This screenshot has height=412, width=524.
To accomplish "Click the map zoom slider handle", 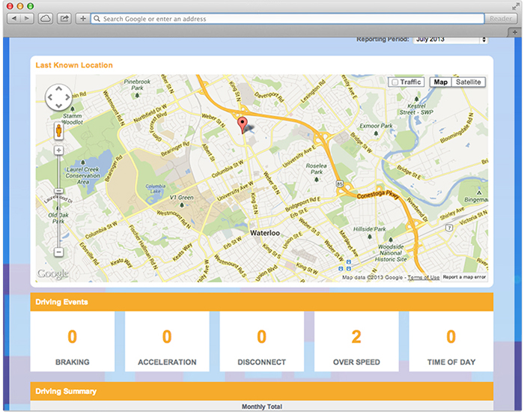I will tap(58, 192).
